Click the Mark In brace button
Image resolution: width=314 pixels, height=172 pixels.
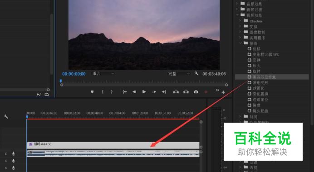pyautogui.click(x=103, y=92)
